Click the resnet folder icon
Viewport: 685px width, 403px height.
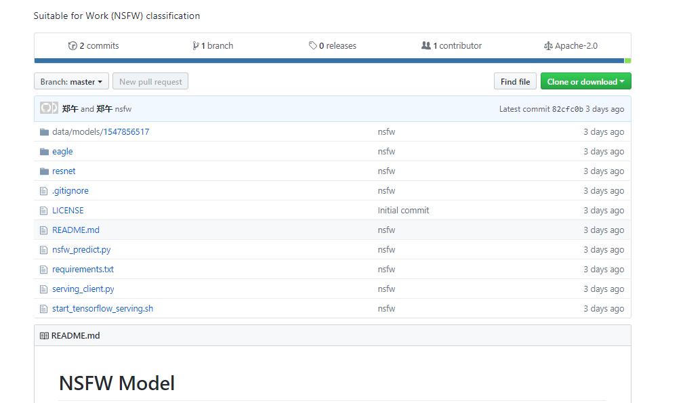tap(44, 171)
